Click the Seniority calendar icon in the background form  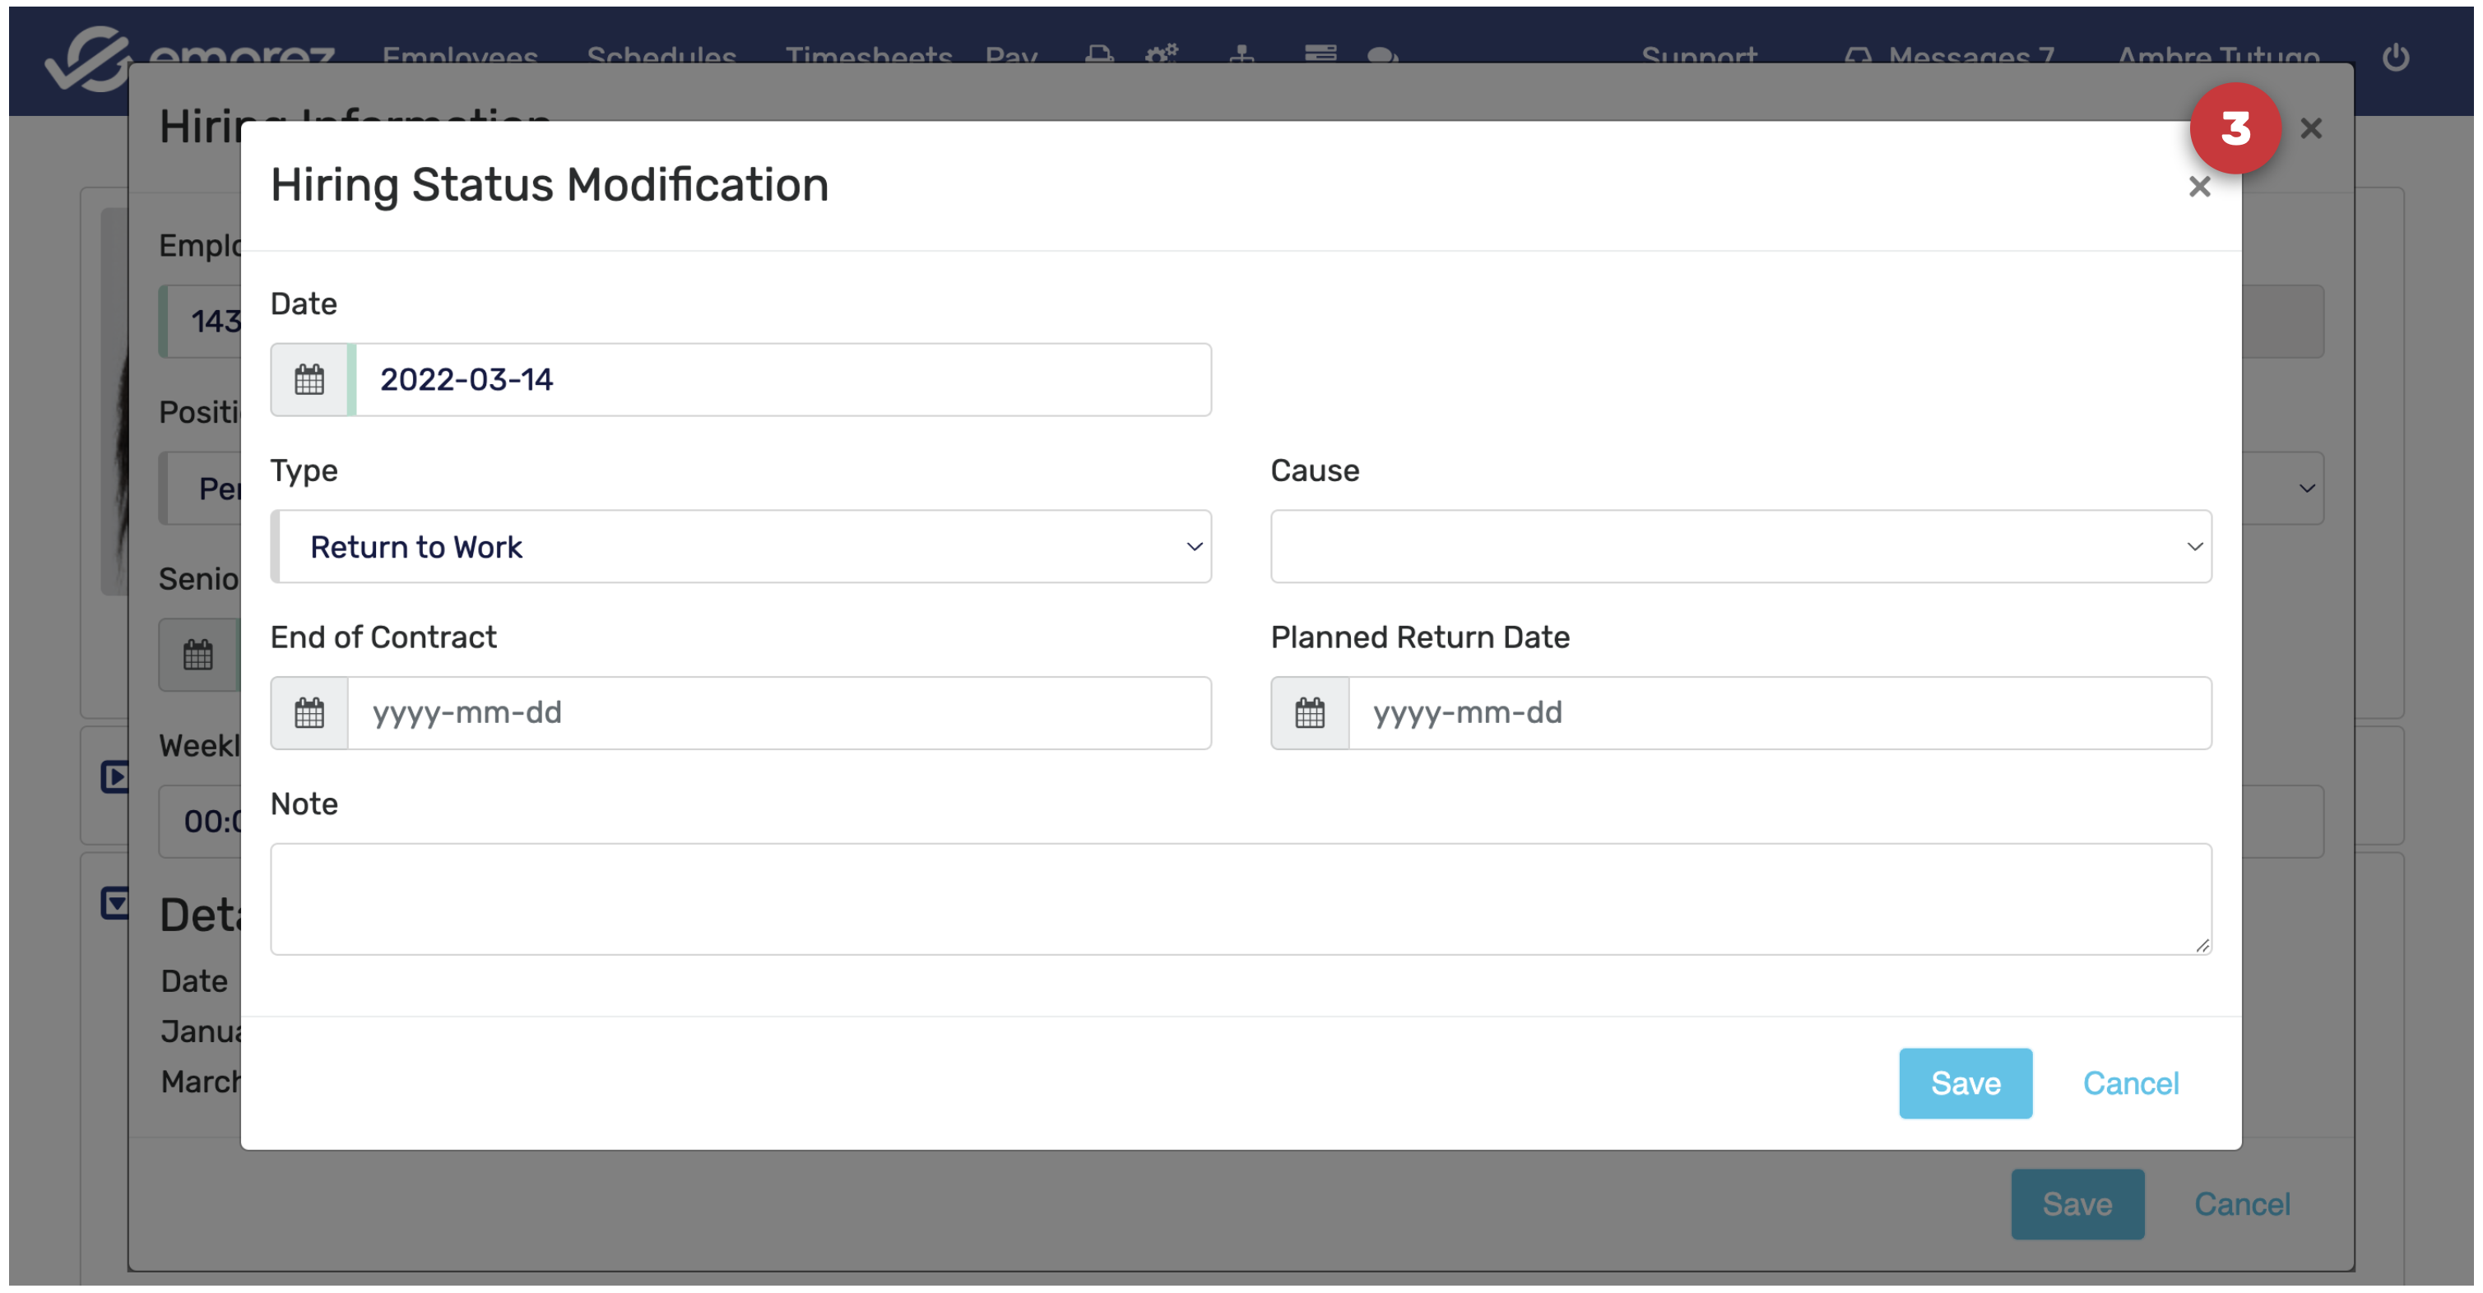[197, 656]
